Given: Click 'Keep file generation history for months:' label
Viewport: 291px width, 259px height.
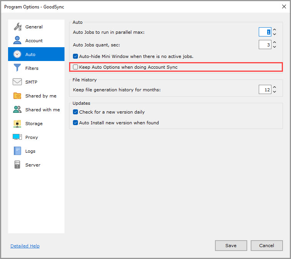Looking at the screenshot, I should (117, 90).
